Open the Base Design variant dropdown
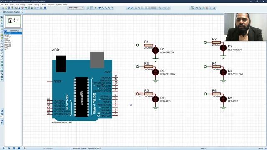Screen dimensions: 267x150 [76, 7]
